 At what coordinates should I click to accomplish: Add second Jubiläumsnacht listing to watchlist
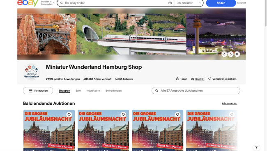(x=123, y=115)
